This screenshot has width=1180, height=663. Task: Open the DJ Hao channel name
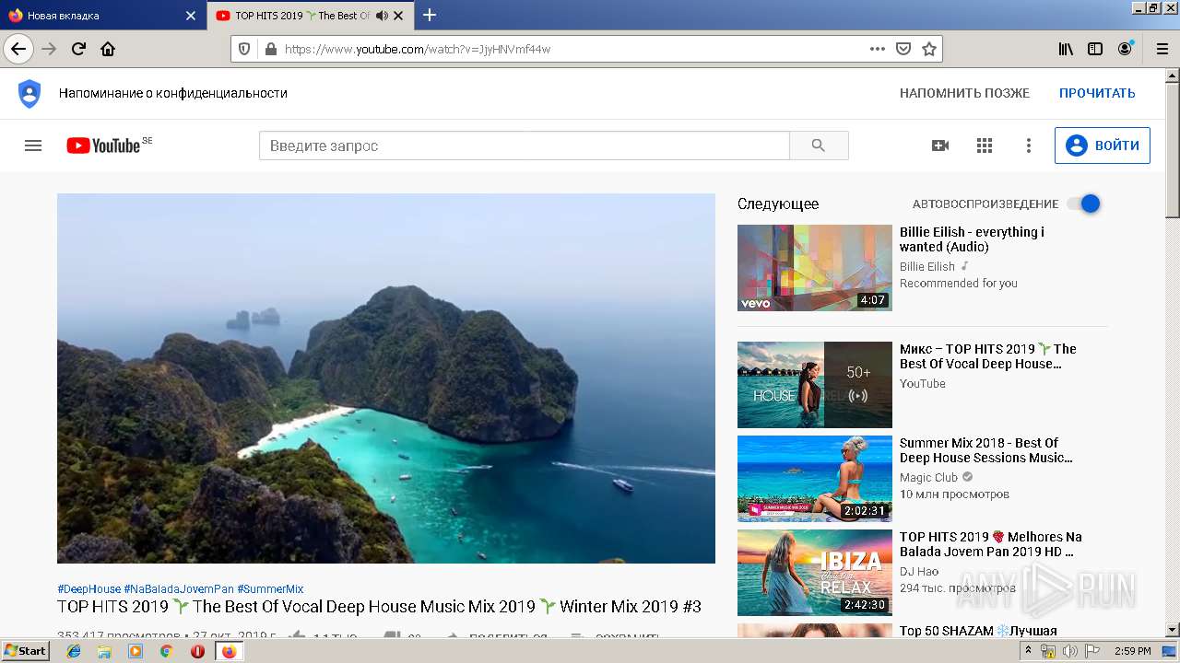pyautogui.click(x=919, y=572)
